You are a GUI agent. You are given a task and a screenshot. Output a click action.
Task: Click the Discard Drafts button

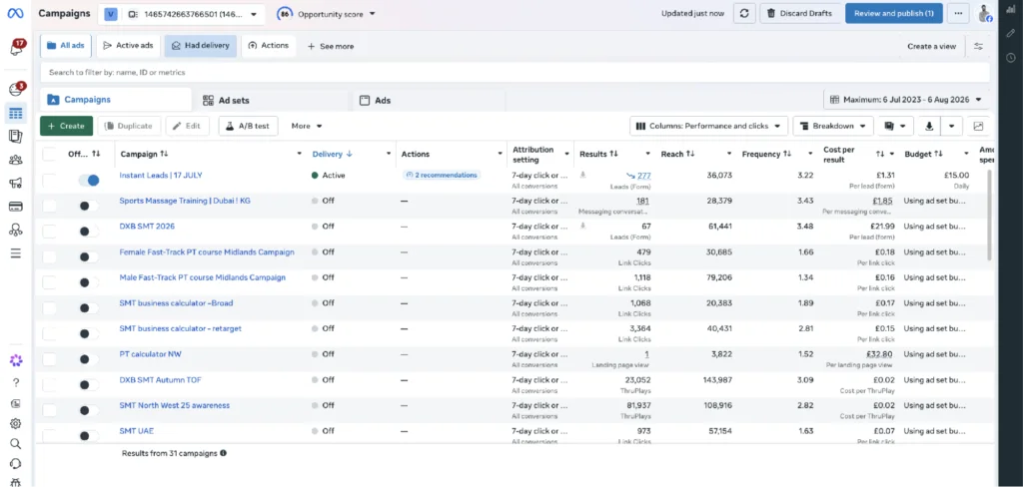point(800,13)
